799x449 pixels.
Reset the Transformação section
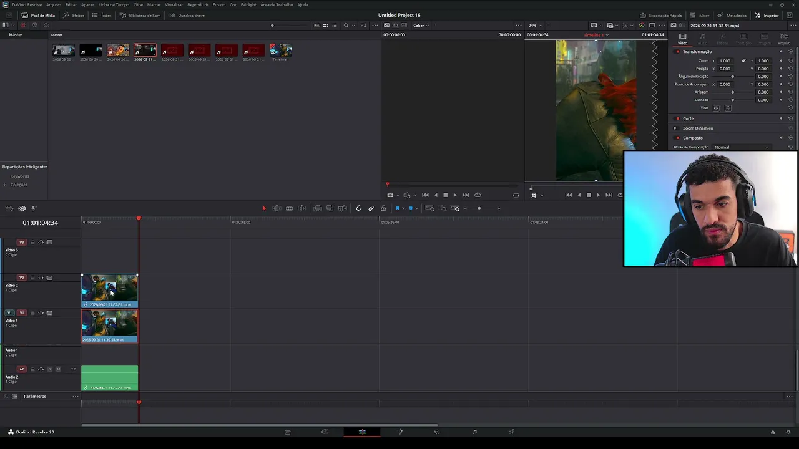pyautogui.click(x=790, y=52)
